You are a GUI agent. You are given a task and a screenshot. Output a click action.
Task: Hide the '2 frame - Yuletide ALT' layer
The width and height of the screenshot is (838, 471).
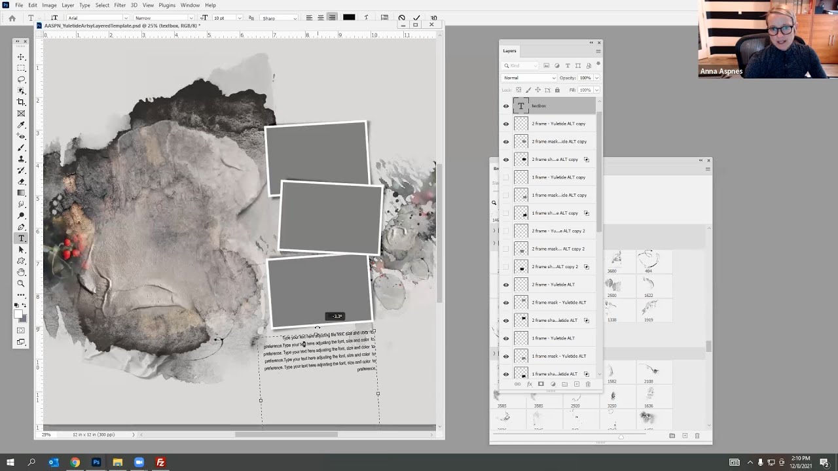[505, 285]
